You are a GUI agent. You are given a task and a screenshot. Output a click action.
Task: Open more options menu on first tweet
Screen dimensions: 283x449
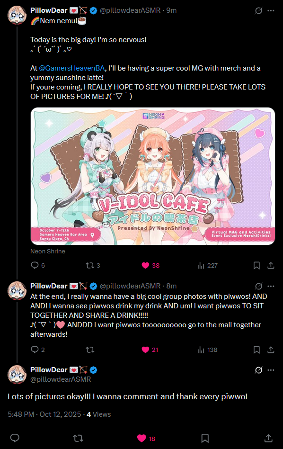pos(271,10)
